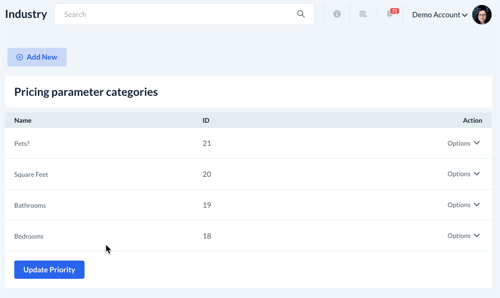Click the profile avatar picture
Screen dimensions: 500x298
tap(481, 15)
